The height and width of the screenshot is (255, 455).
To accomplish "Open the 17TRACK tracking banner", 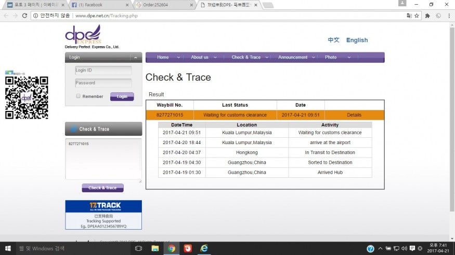I will 103,215.
